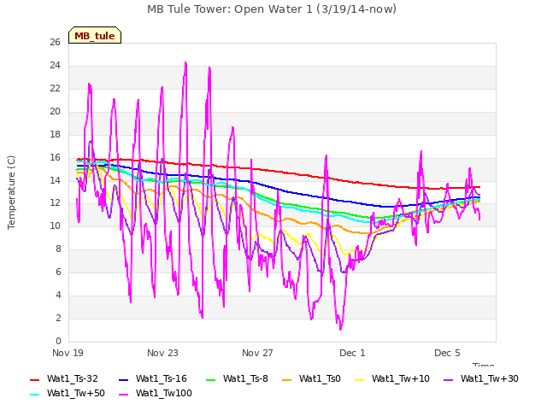Toggle the Wat1_Tw100 legend entry
547x410 pixels.
[x=156, y=394]
